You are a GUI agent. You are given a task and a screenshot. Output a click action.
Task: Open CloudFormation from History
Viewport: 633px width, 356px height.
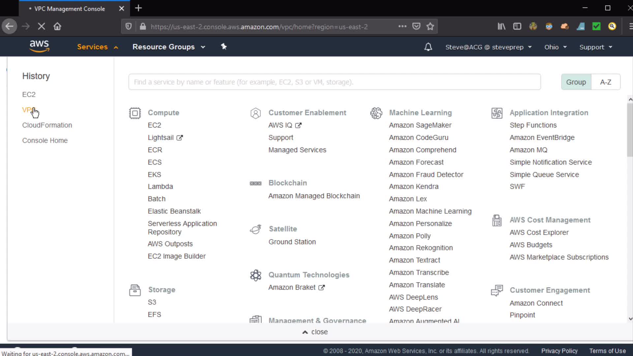[47, 125]
